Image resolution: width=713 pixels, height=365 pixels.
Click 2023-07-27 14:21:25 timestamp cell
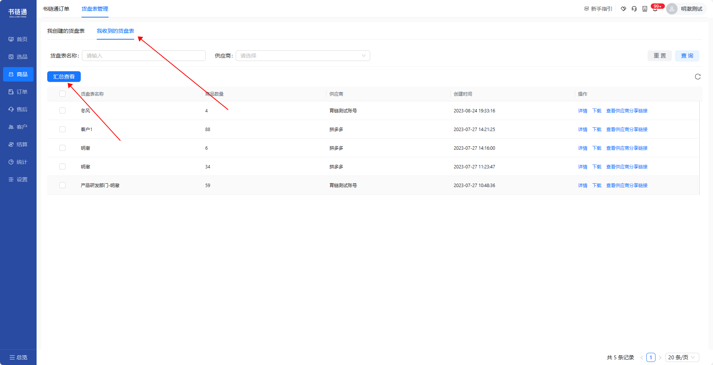(x=474, y=129)
